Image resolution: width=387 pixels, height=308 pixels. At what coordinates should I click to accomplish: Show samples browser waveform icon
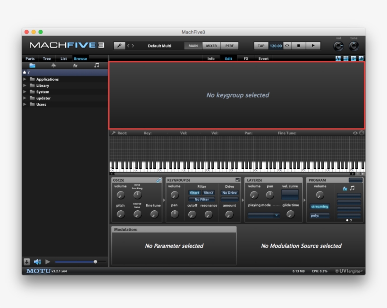pos(53,66)
